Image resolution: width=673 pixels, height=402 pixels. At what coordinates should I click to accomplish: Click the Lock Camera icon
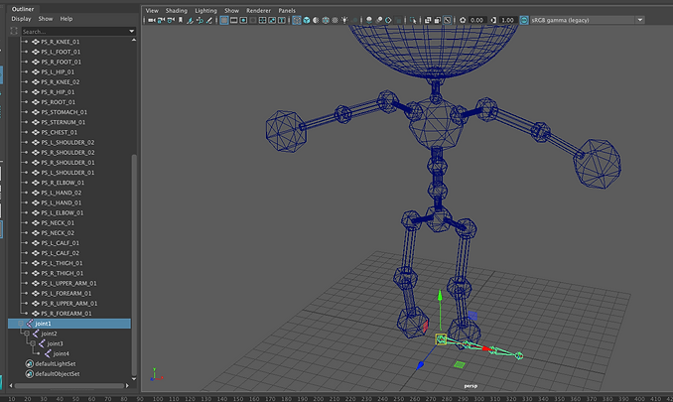pos(162,20)
